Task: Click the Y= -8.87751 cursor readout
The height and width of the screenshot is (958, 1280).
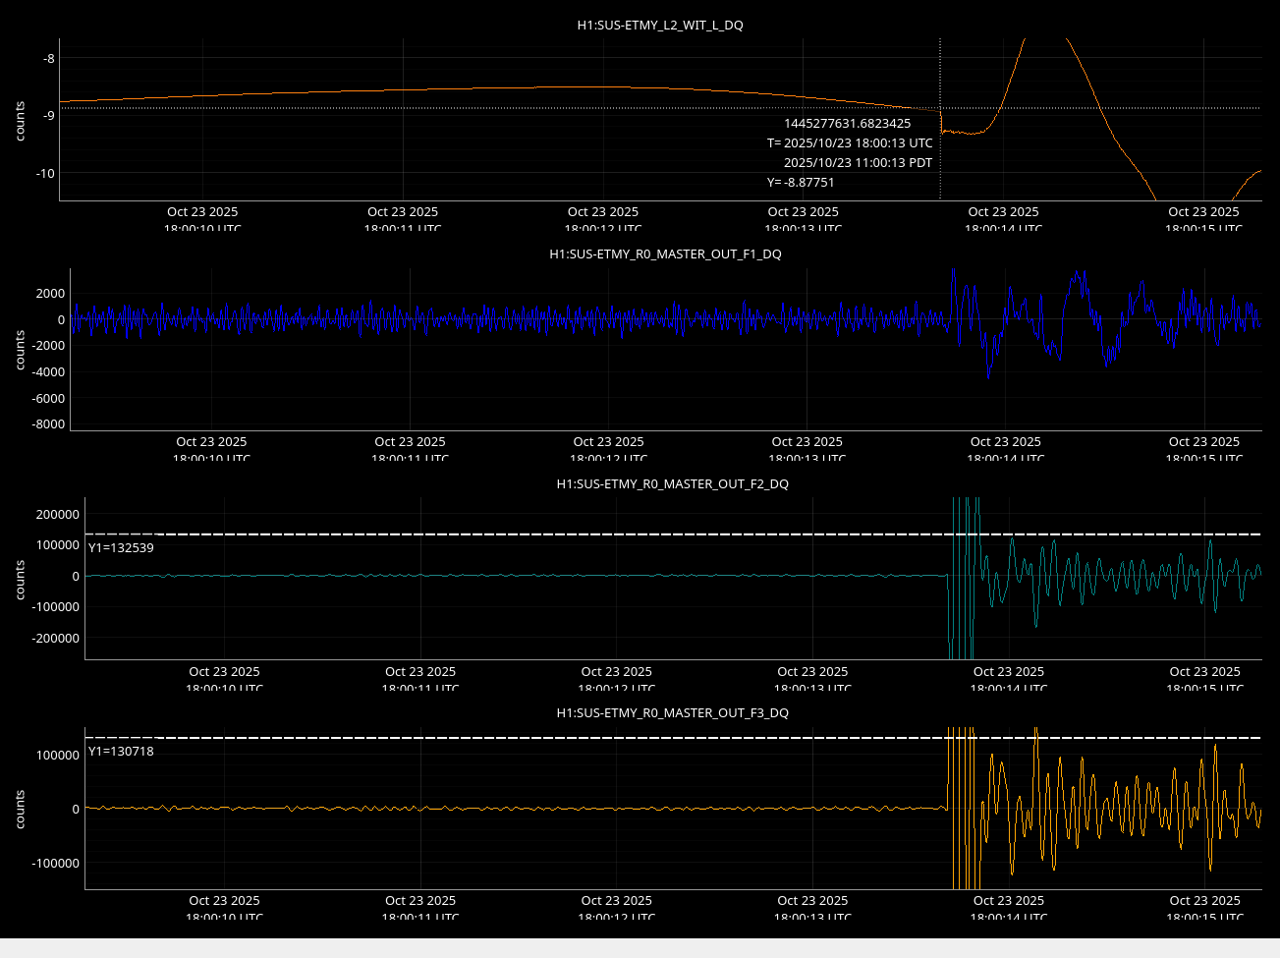Action: pyautogui.click(x=801, y=183)
